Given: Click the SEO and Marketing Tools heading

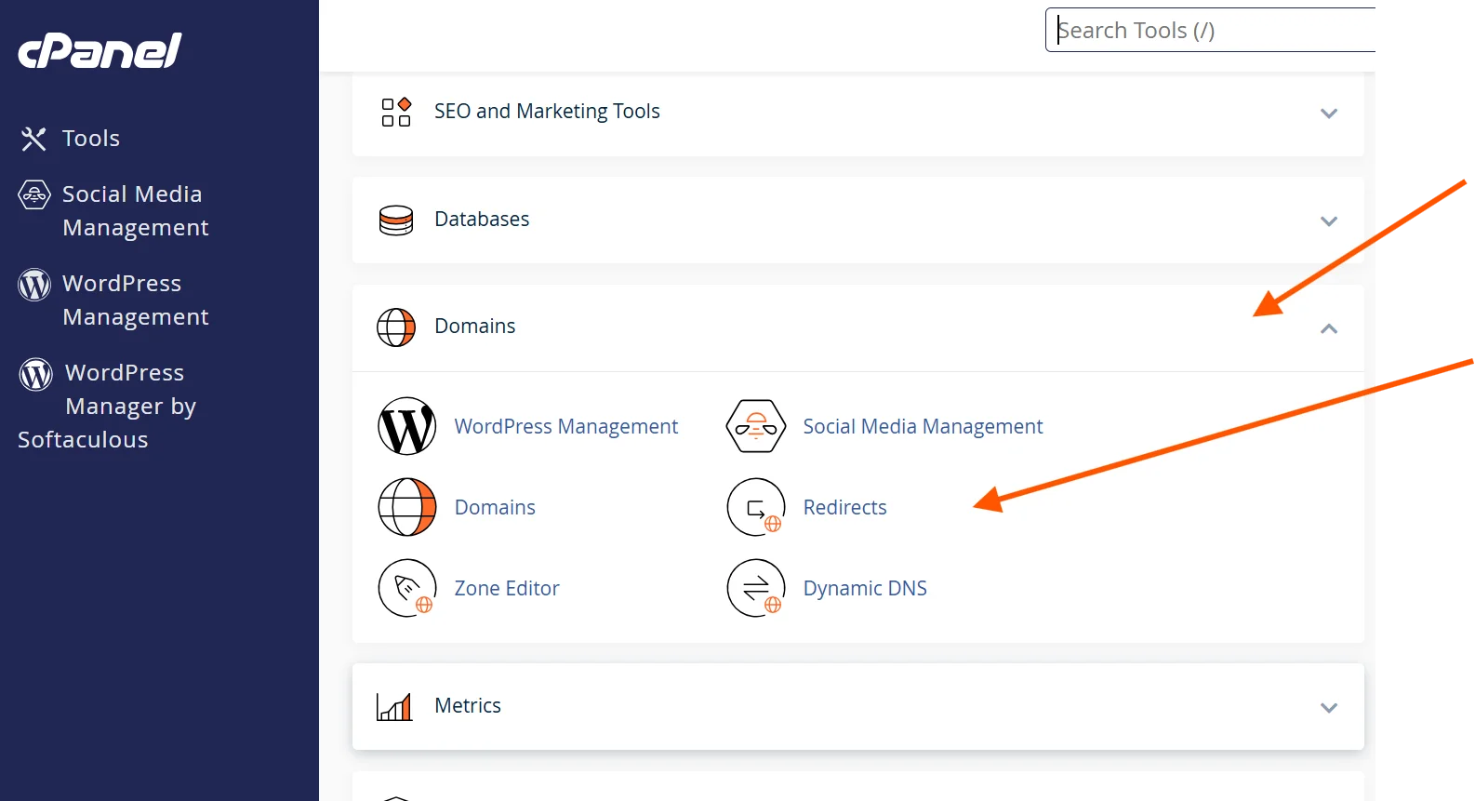Looking at the screenshot, I should point(547,112).
